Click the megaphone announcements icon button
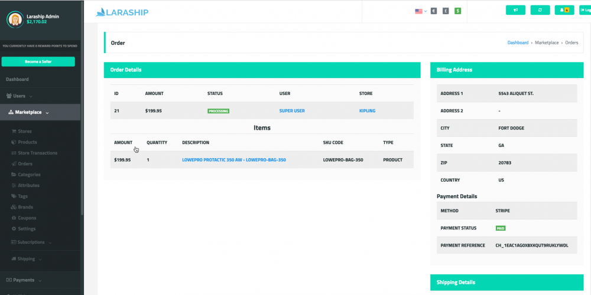 click(x=515, y=10)
